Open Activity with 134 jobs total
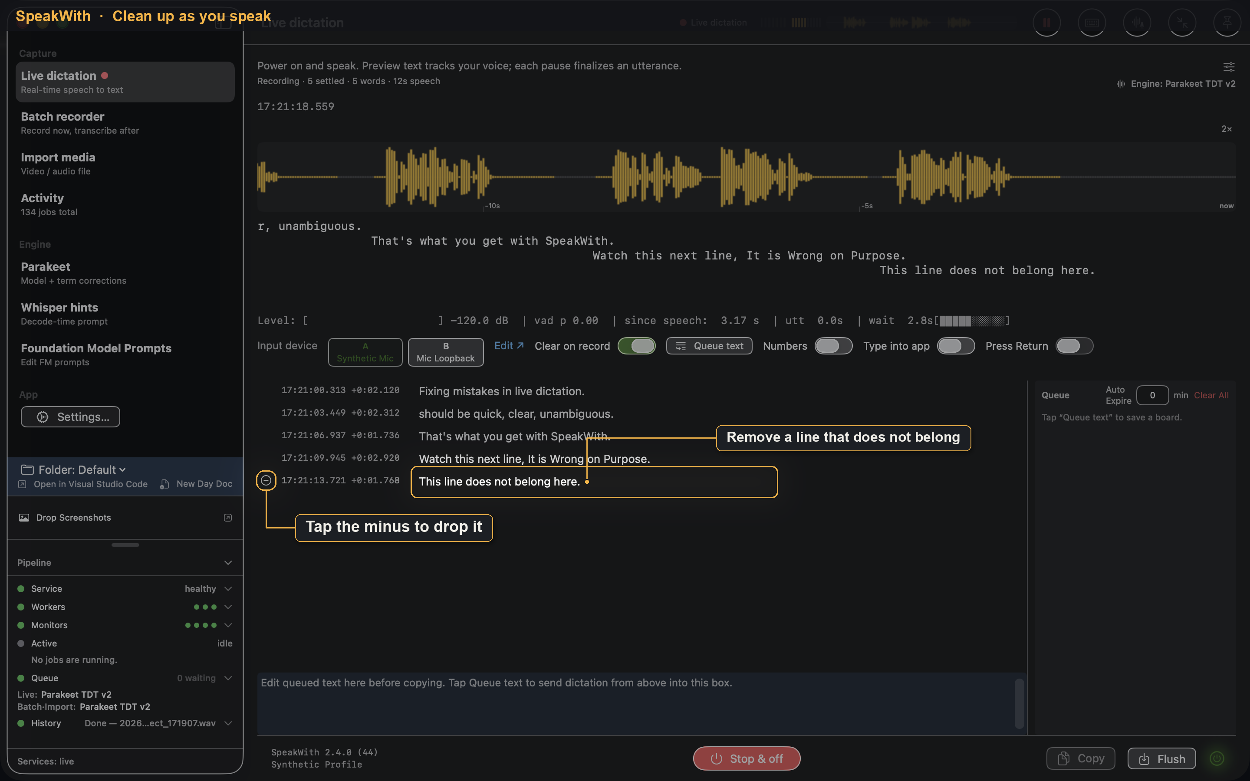Viewport: 1250px width, 781px height. pos(125,204)
